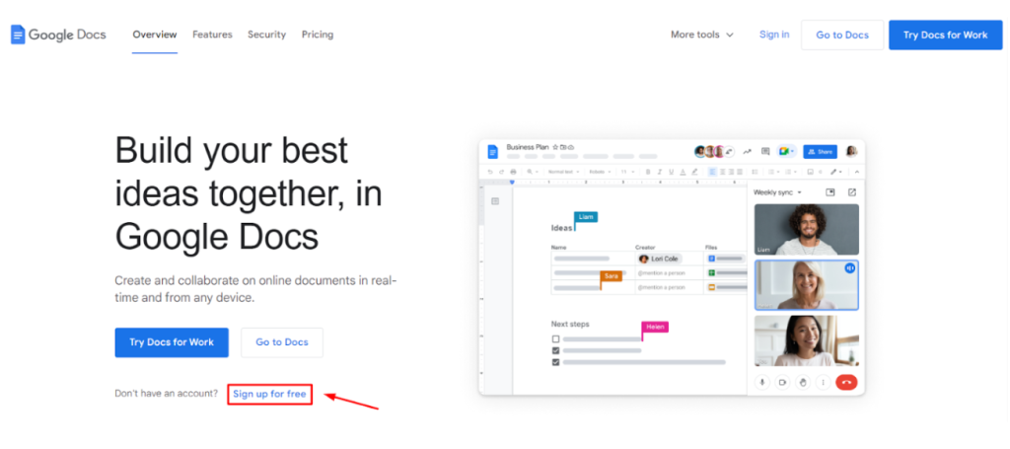Image resolution: width=1010 pixels, height=449 pixels.
Task: Click the highlight color pen icon in preview
Action: pyautogui.click(x=694, y=172)
